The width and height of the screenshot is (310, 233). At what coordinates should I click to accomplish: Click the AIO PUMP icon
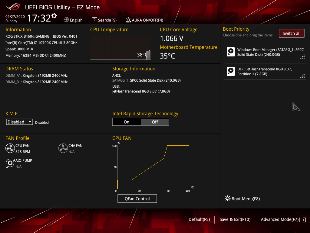[x=10, y=163]
